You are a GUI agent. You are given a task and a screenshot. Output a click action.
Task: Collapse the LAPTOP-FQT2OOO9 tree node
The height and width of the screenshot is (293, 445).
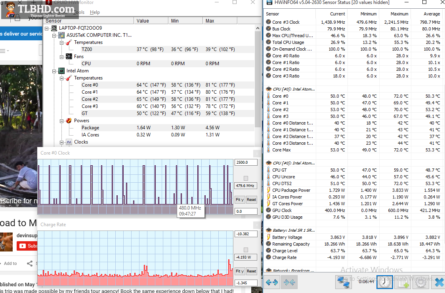47,28
